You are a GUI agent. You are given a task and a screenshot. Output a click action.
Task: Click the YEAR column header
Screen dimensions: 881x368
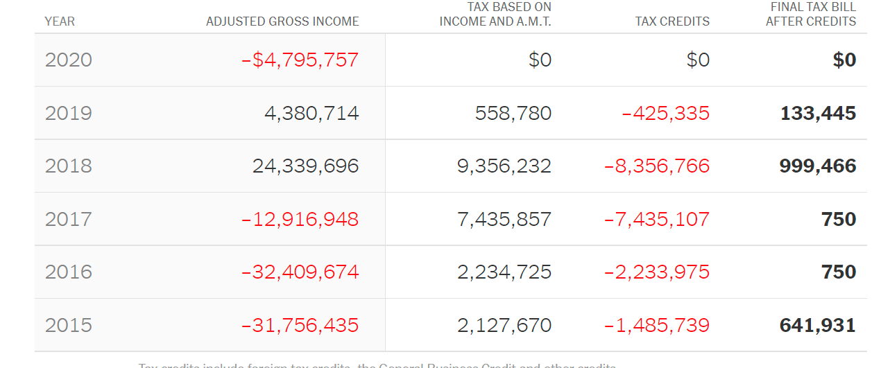60,21
